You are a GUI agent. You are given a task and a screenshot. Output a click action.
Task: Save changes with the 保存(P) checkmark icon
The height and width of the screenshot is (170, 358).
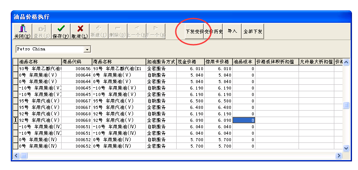[61, 31]
